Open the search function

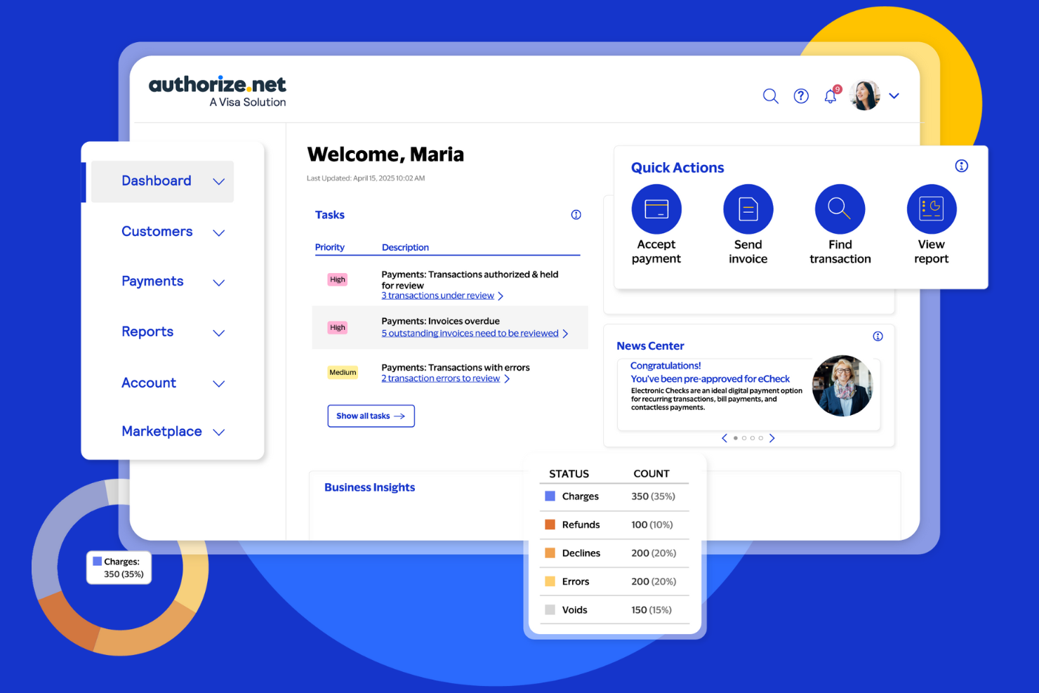(770, 95)
